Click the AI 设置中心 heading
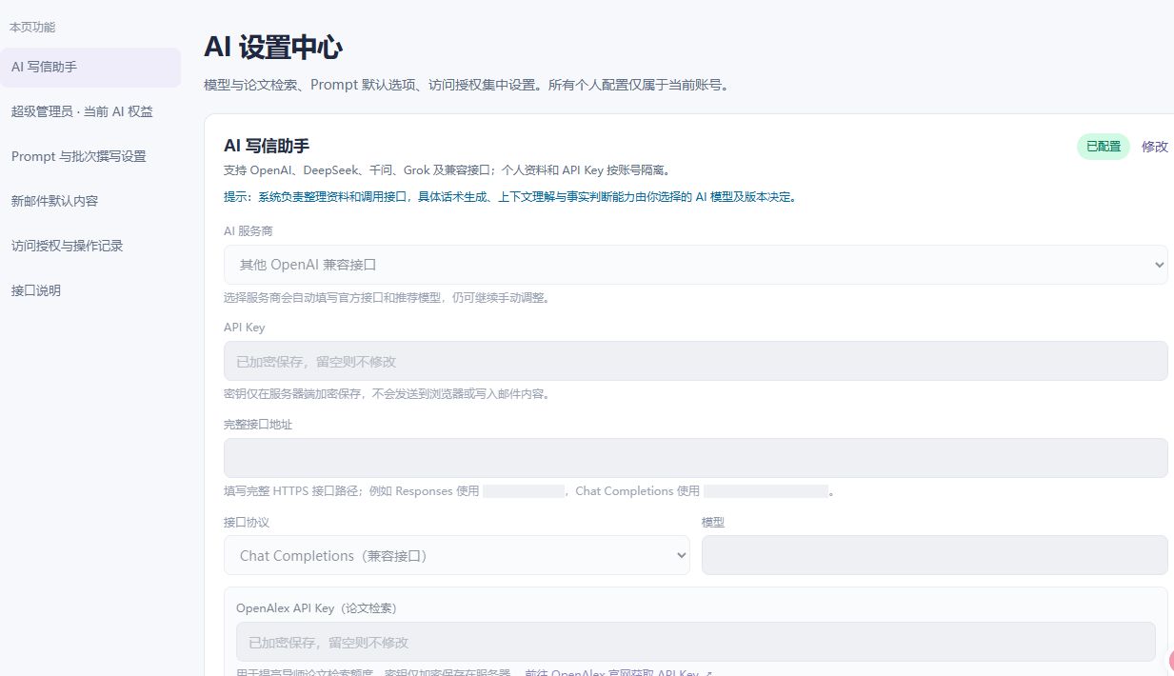The image size is (1174, 676). (x=273, y=47)
